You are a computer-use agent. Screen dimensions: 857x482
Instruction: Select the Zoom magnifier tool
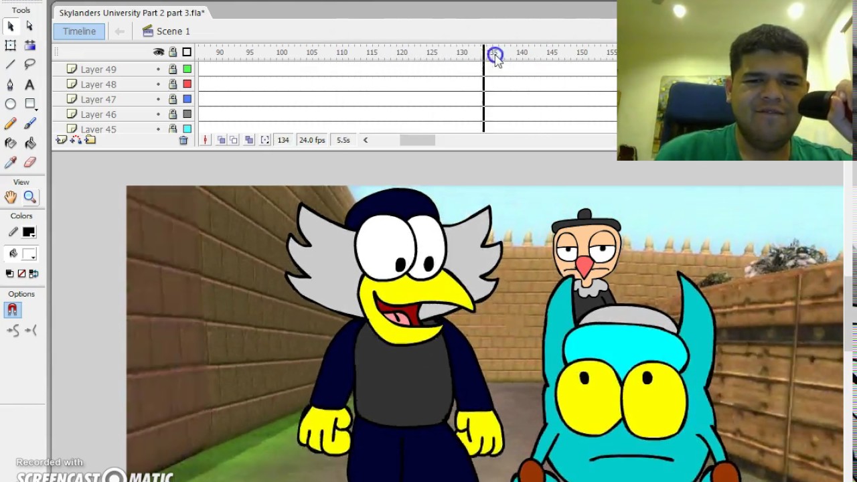click(29, 197)
